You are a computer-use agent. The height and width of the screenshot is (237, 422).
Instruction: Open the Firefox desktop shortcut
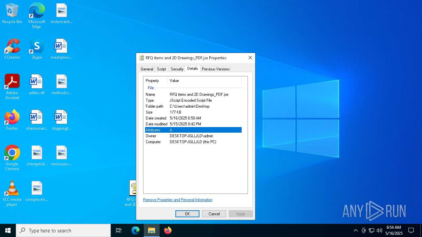coord(12,120)
